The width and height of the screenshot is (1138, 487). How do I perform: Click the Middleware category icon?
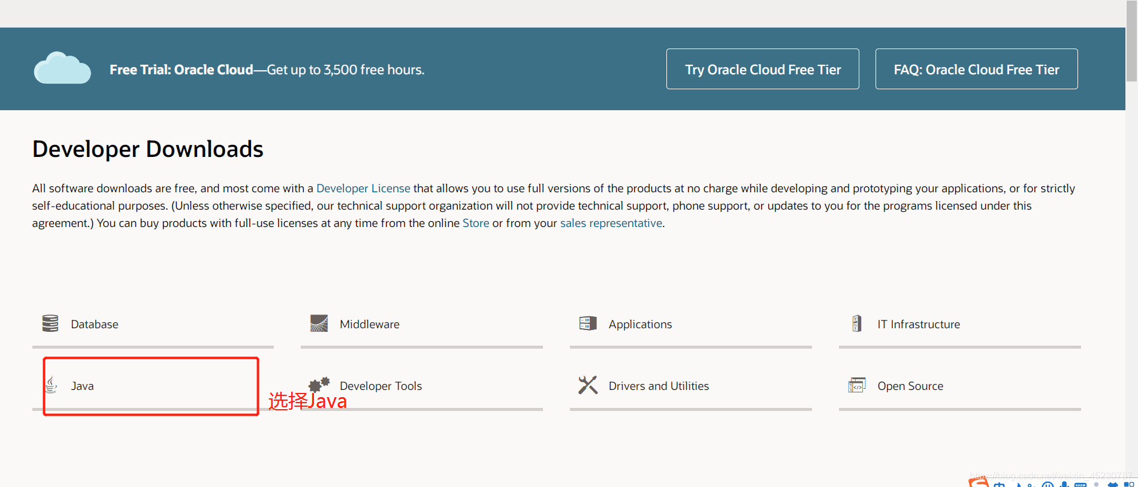319,323
